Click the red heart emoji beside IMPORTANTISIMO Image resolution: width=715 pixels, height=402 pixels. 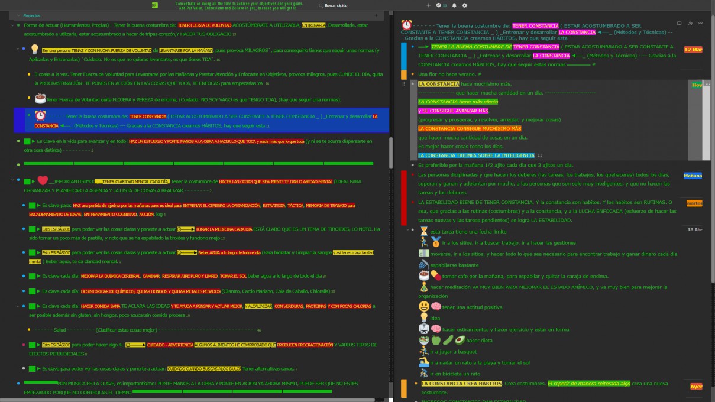click(43, 180)
